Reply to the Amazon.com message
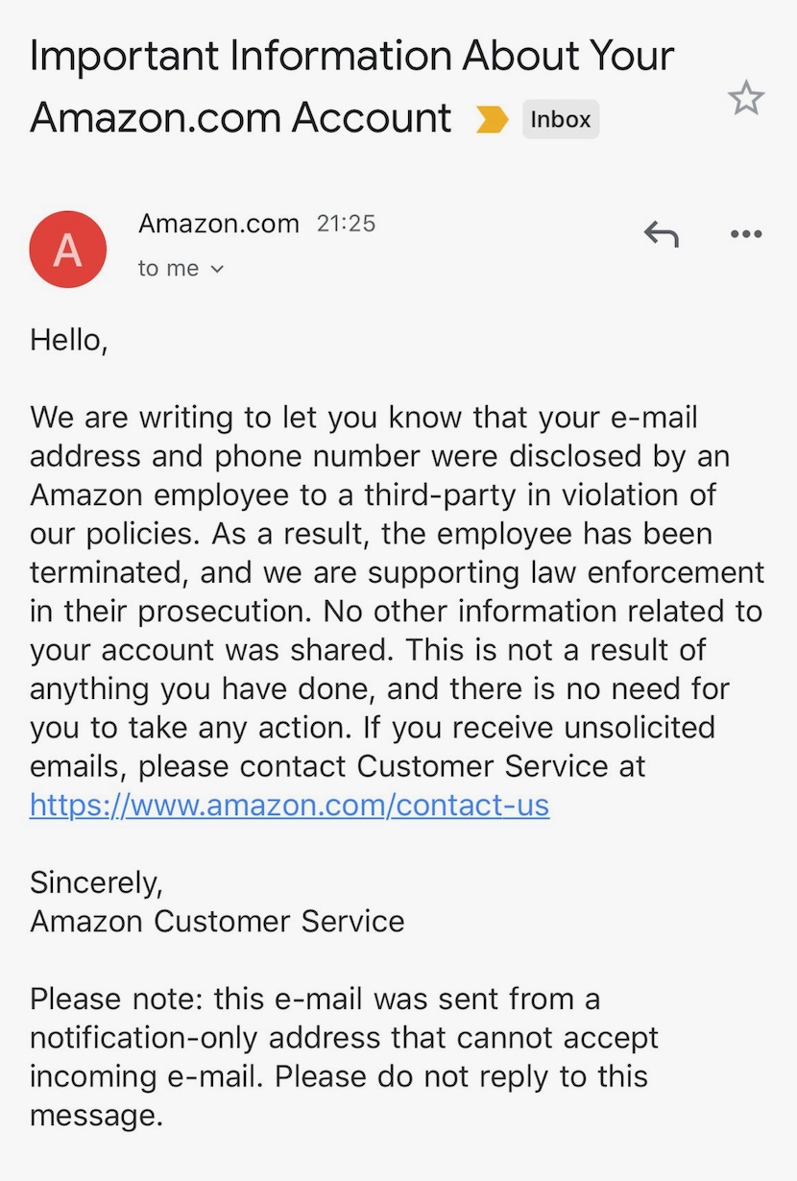Screen dimensions: 797x1181 (661, 233)
